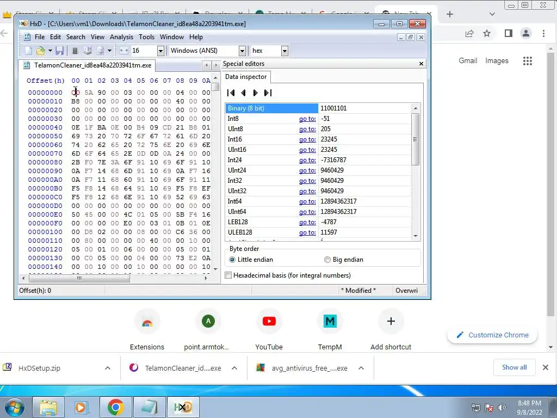Click Show all downloads button

coord(514,367)
